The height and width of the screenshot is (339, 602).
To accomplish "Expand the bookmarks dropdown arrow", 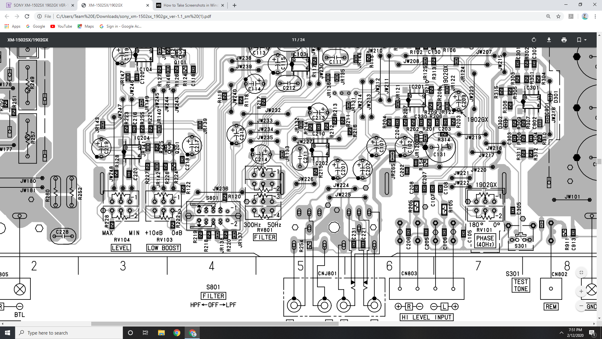I will pyautogui.click(x=585, y=40).
